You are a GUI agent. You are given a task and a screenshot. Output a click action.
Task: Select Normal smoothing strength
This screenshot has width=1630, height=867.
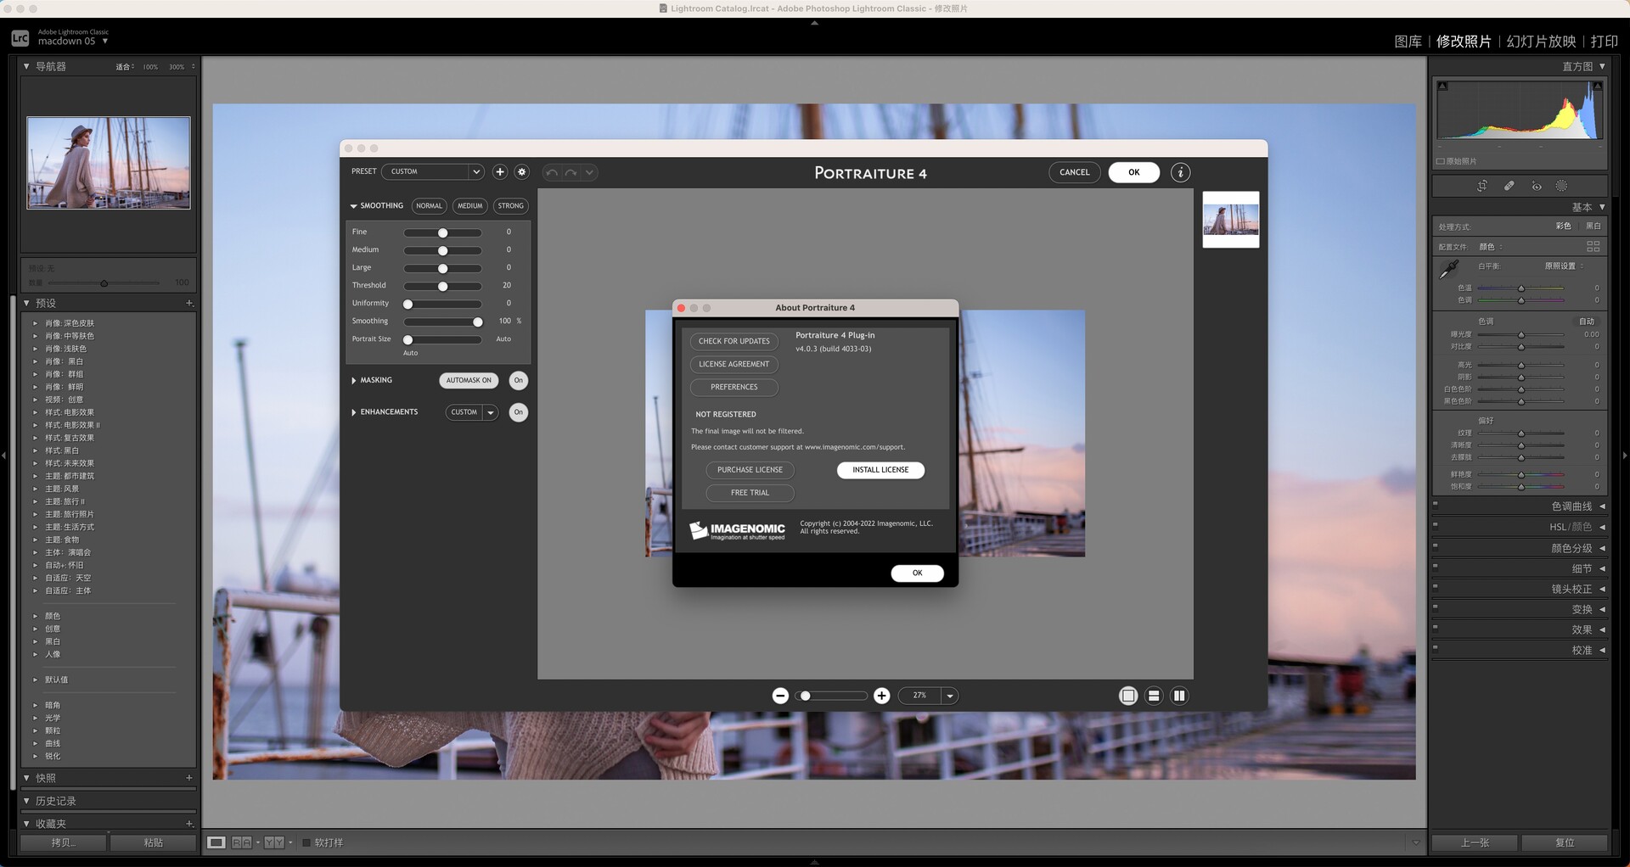click(429, 206)
